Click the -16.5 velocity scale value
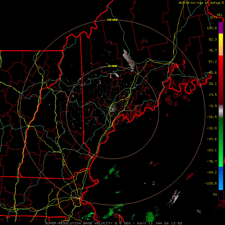 pos(212,117)
